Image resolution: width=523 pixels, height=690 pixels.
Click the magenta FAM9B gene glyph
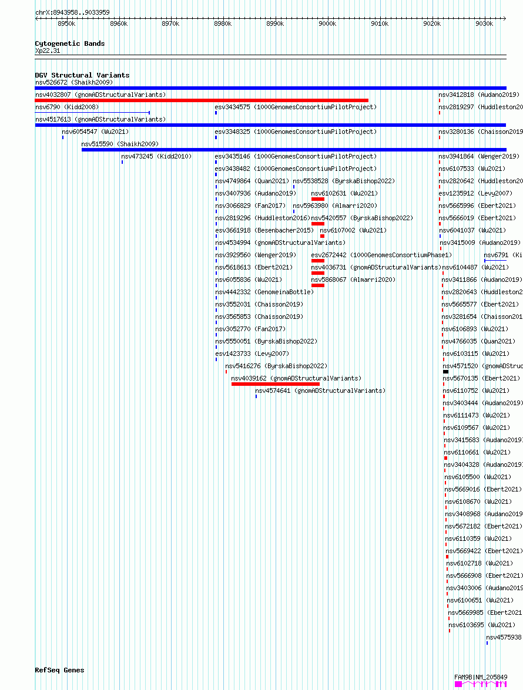(x=481, y=684)
